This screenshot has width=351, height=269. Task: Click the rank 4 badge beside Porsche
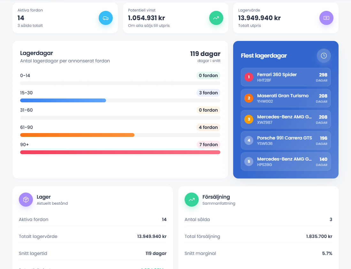[x=249, y=140]
